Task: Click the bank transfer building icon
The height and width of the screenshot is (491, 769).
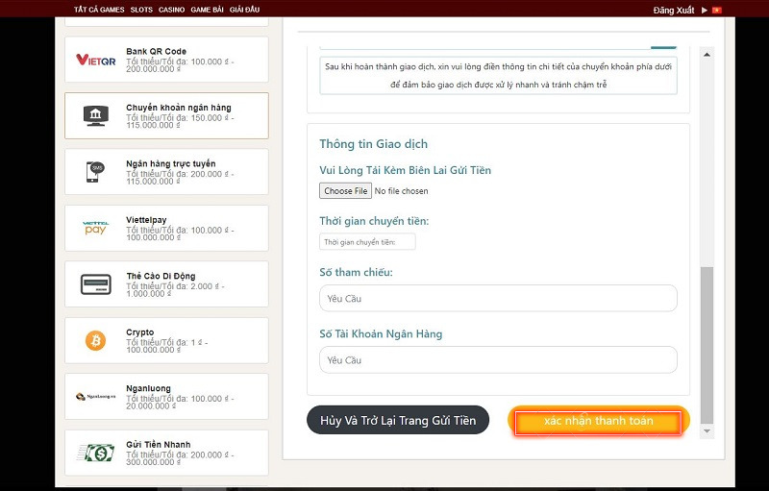Action: click(x=95, y=116)
